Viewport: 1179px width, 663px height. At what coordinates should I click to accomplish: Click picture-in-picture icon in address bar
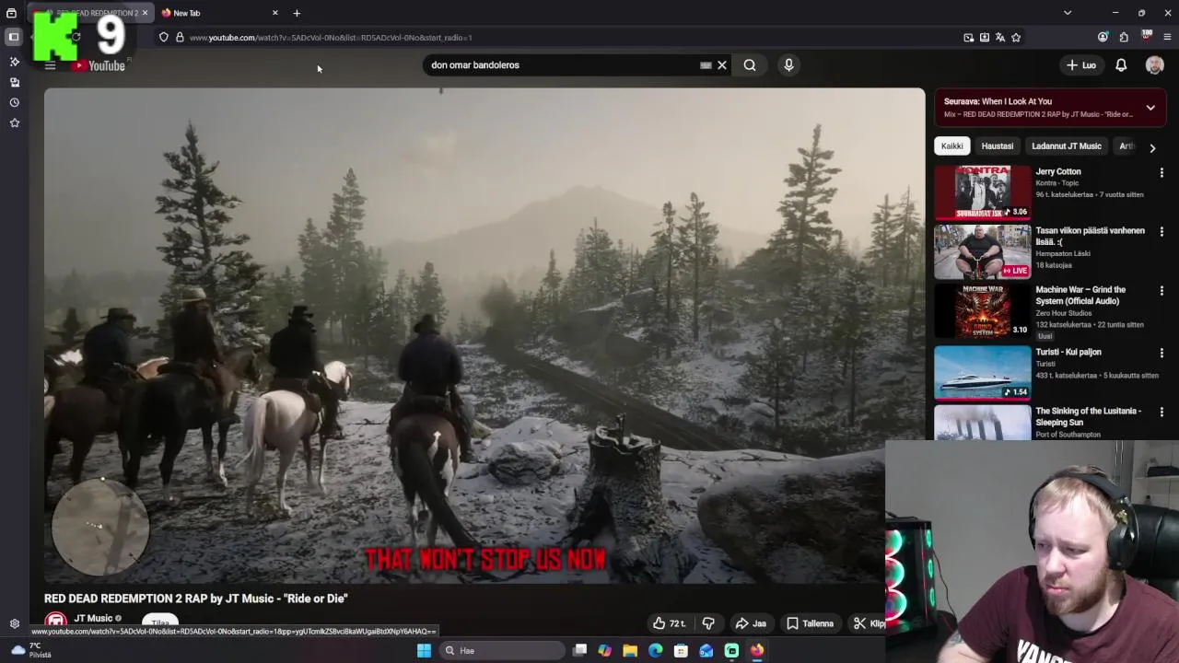[x=968, y=38]
